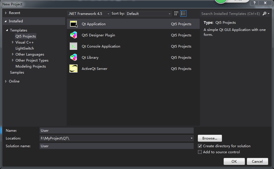Uncheck Create directory for solution
Viewport: 274px width, 169px height.
(200, 146)
